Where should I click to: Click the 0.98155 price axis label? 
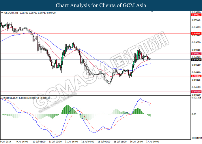196,88
